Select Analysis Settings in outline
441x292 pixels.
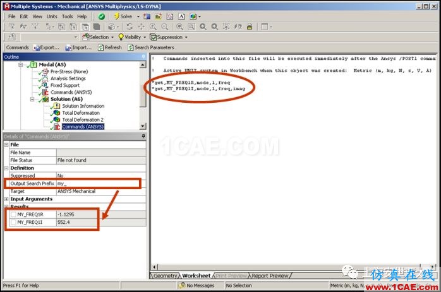coord(68,79)
